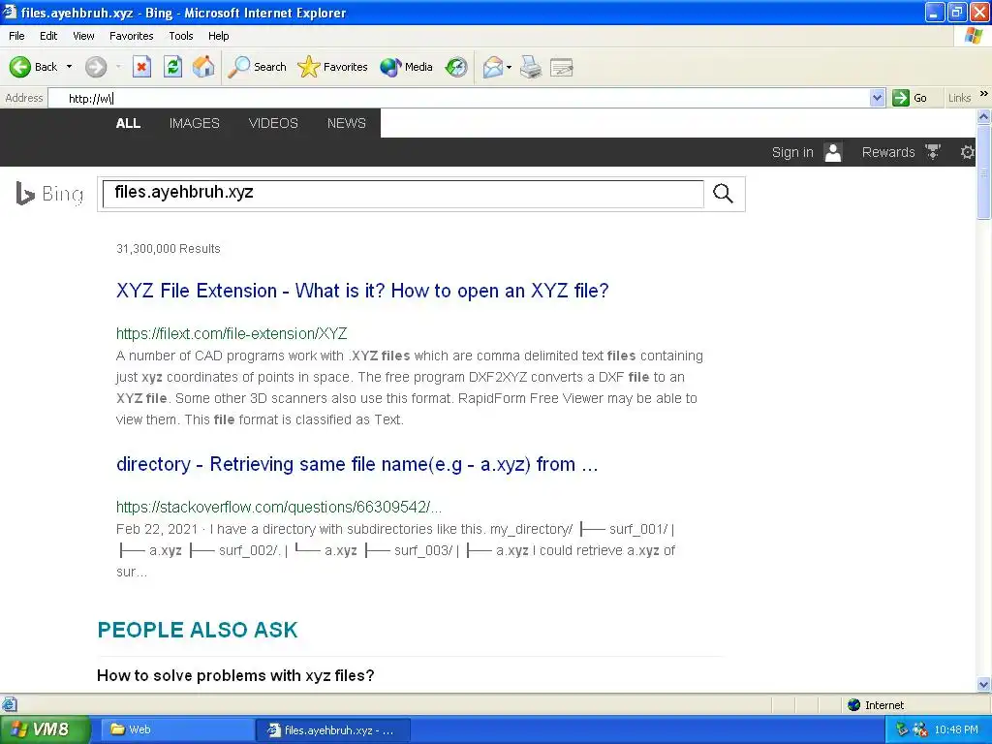Click the Bing logo
992x744 pixels.
pyautogui.click(x=49, y=194)
